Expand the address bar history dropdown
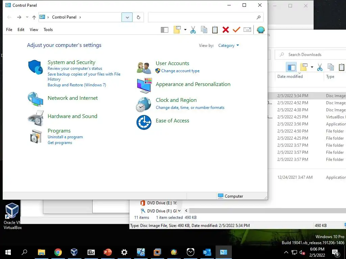Image resolution: width=346 pixels, height=259 pixels. (x=127, y=17)
